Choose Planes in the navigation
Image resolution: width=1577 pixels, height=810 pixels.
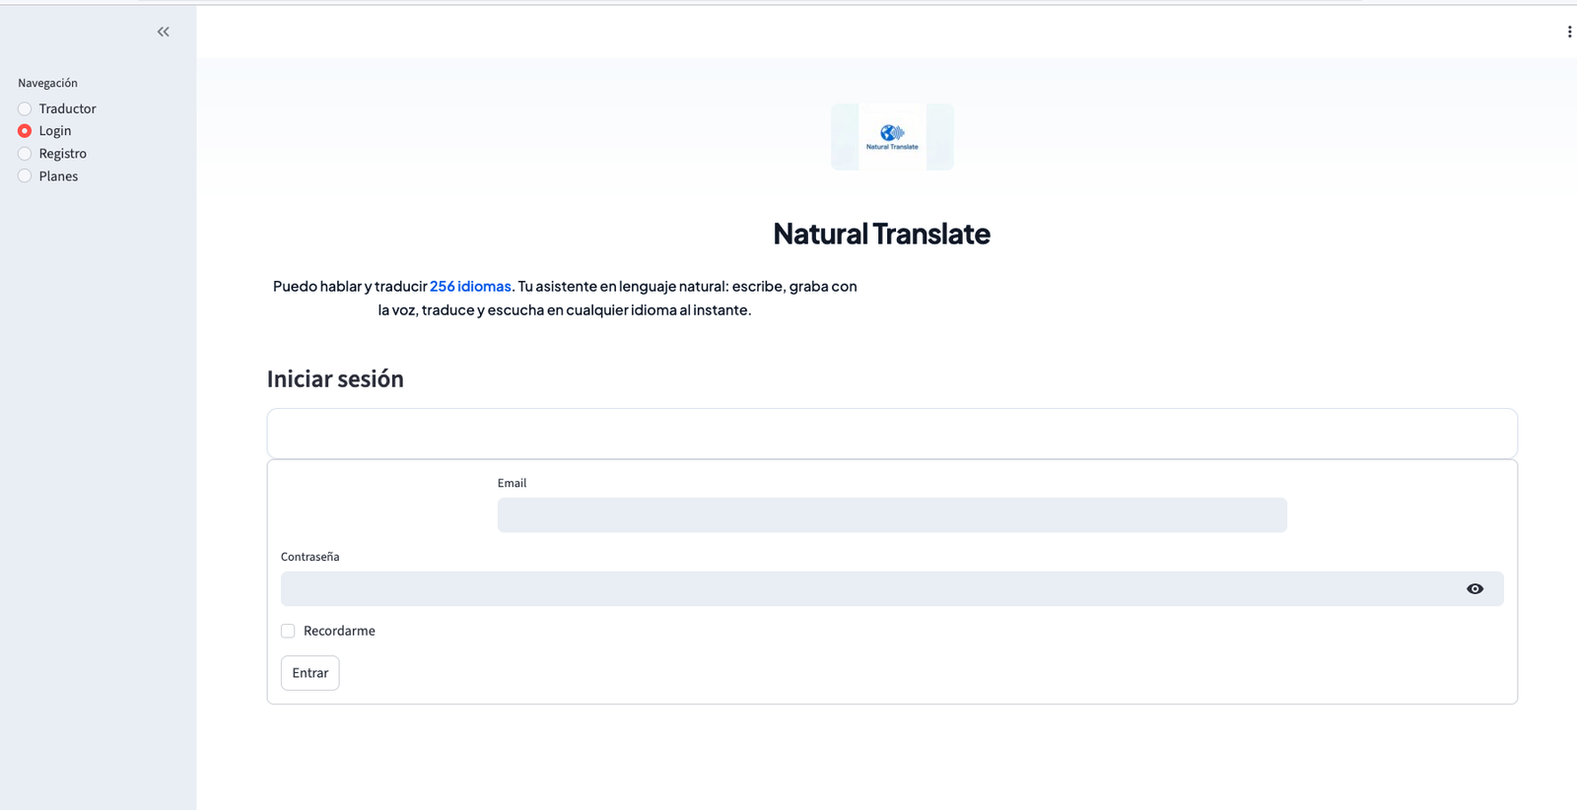pos(25,176)
